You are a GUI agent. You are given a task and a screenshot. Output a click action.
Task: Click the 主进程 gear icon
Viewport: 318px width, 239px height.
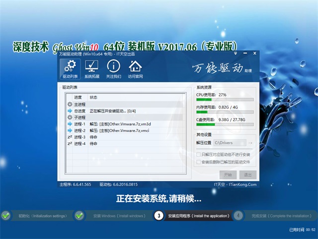pos(70,105)
